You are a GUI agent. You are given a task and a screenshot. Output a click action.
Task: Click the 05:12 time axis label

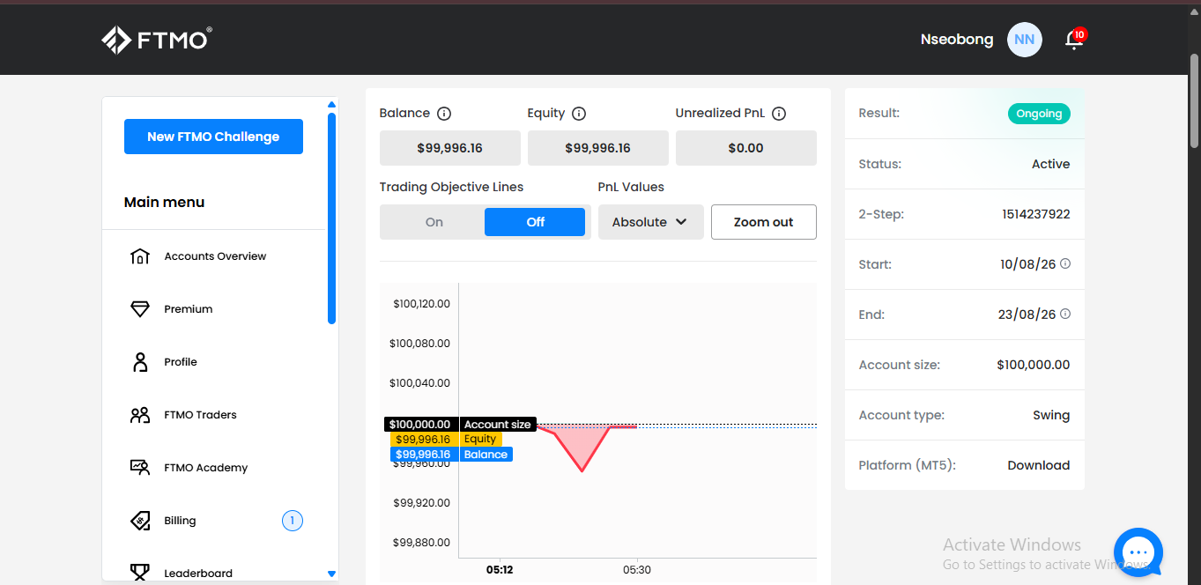coord(500,570)
